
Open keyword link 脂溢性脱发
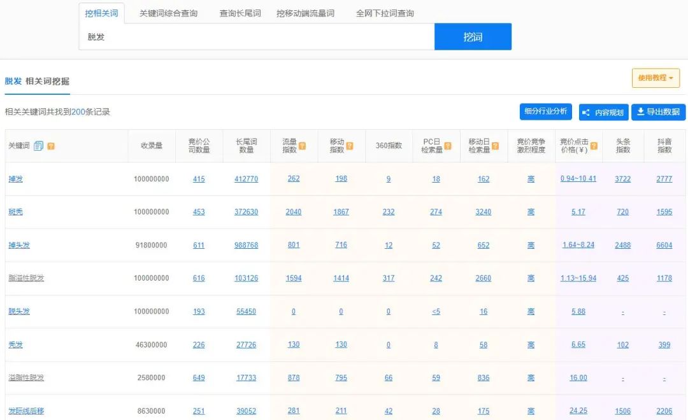[x=26, y=278]
